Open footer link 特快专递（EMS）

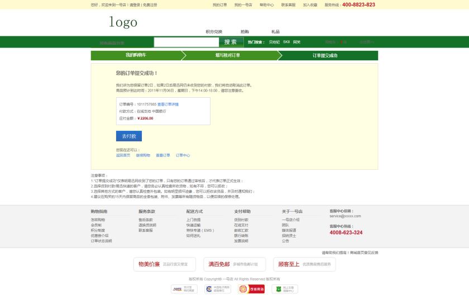click(x=200, y=230)
